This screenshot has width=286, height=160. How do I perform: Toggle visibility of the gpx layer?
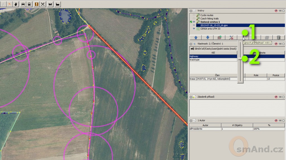click(194, 25)
